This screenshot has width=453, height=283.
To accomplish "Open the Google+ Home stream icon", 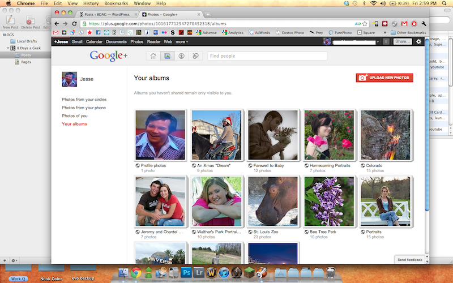I will pyautogui.click(x=153, y=55).
